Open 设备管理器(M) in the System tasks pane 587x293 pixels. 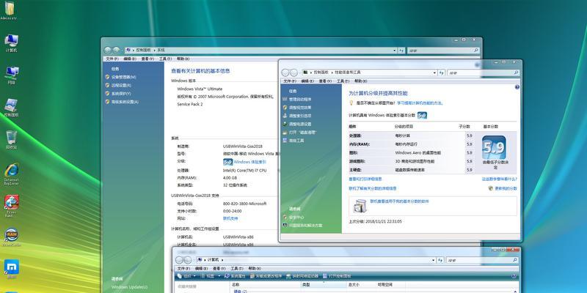[123, 77]
